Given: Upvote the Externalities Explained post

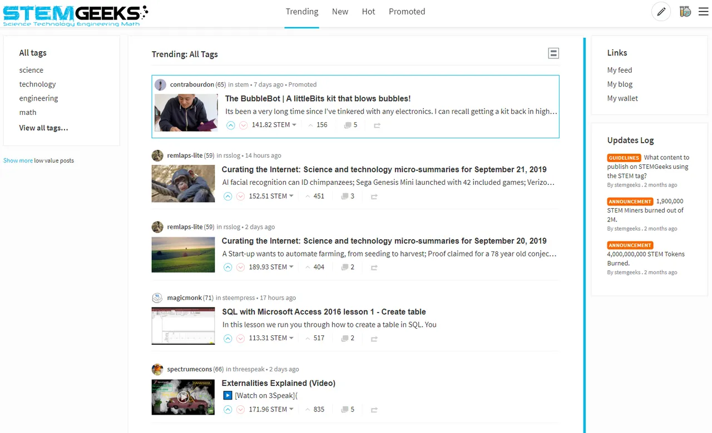Looking at the screenshot, I should pyautogui.click(x=228, y=410).
